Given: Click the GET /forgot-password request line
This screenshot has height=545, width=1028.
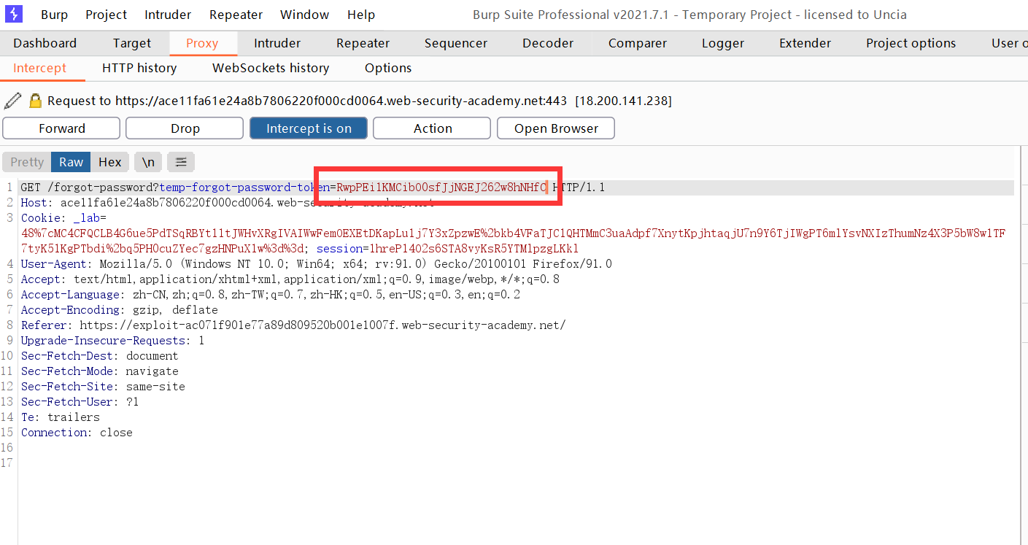Looking at the screenshot, I should pyautogui.click(x=312, y=188).
